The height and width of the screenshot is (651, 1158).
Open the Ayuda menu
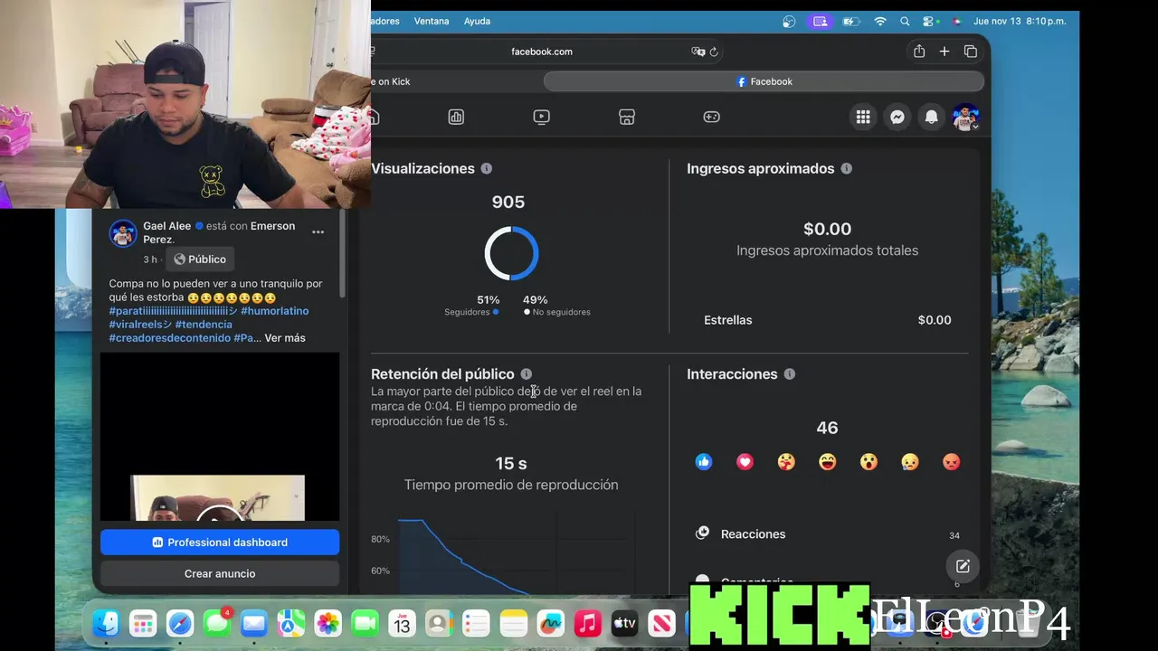click(477, 21)
